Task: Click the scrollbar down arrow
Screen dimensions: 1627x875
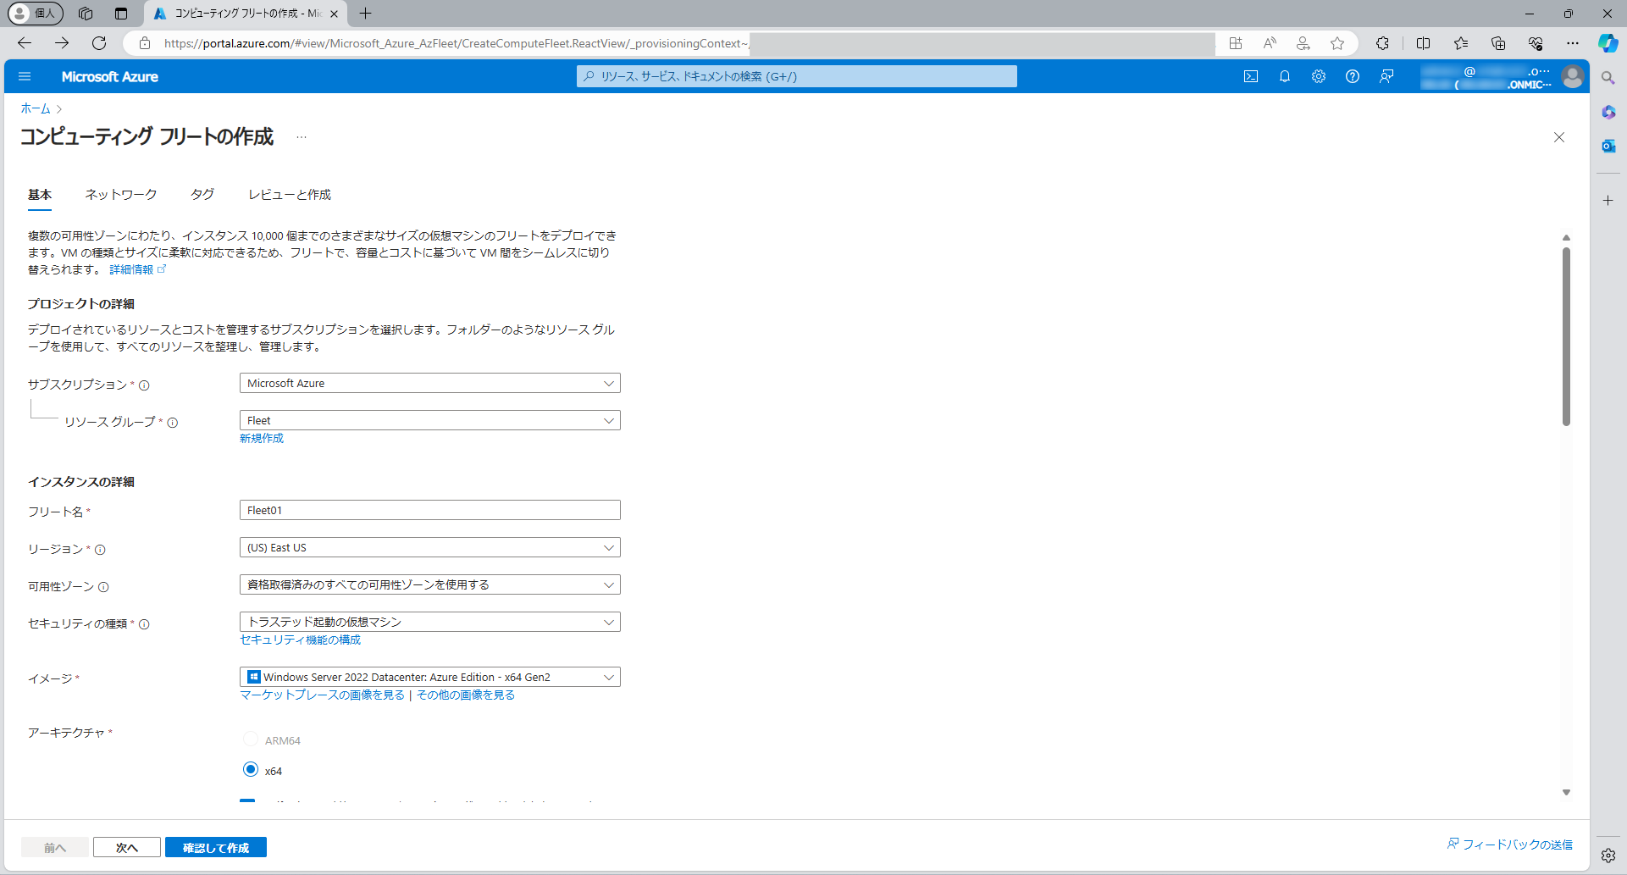Action: 1566,792
